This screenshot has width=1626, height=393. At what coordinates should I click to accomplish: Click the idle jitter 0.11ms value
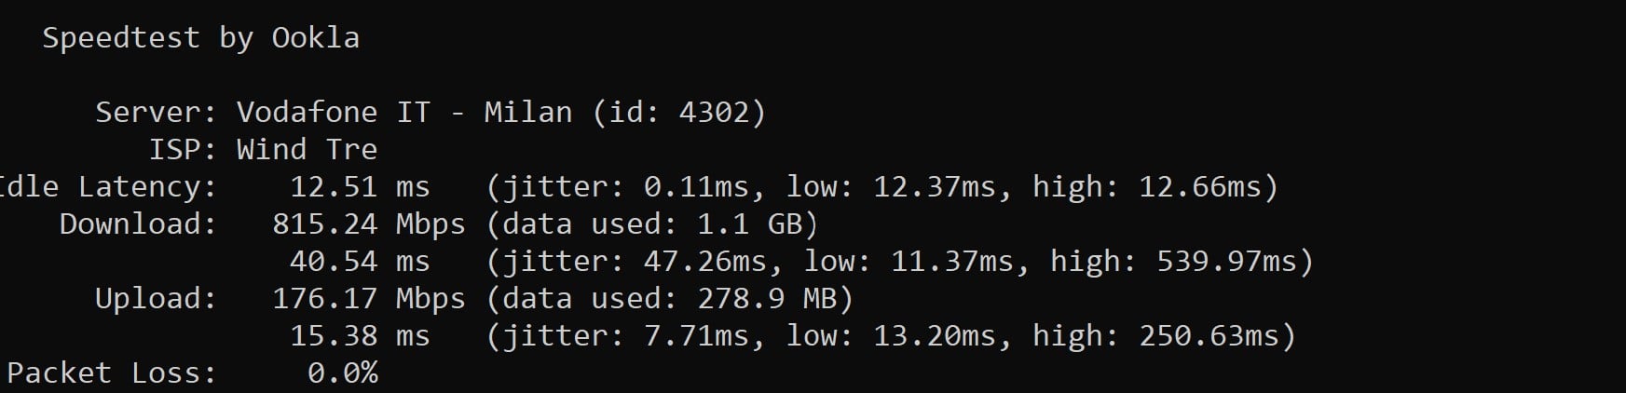[696, 187]
